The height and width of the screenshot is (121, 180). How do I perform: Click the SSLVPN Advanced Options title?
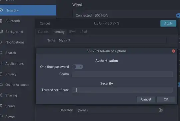pos(106,51)
